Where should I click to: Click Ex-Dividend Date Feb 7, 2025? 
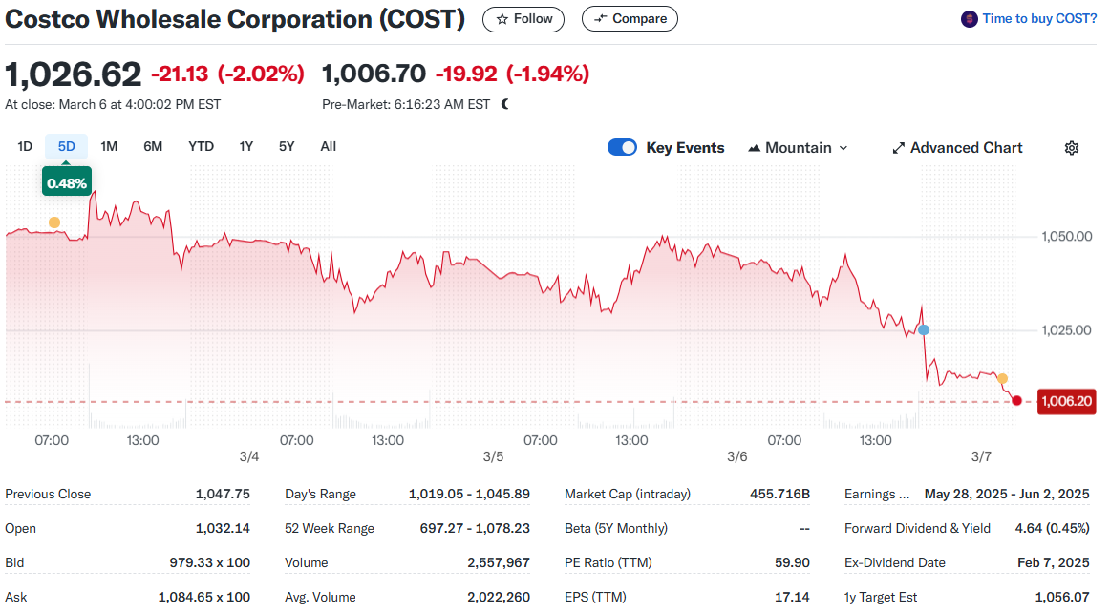pyautogui.click(x=1054, y=562)
